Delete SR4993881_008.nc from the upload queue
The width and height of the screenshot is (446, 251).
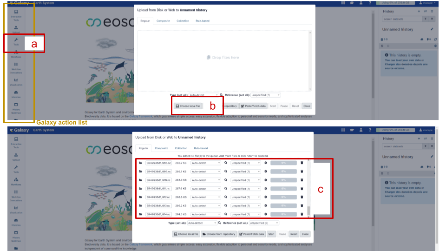tap(302, 163)
